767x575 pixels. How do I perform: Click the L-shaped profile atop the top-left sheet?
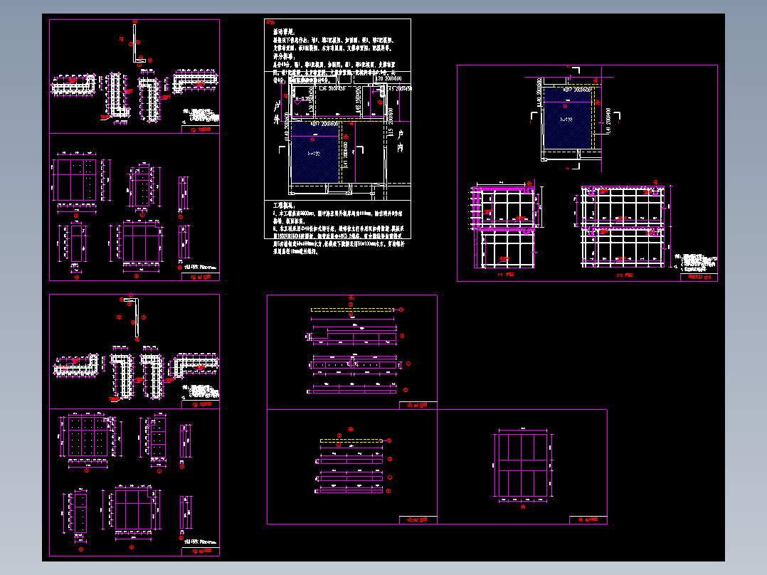tap(139, 44)
